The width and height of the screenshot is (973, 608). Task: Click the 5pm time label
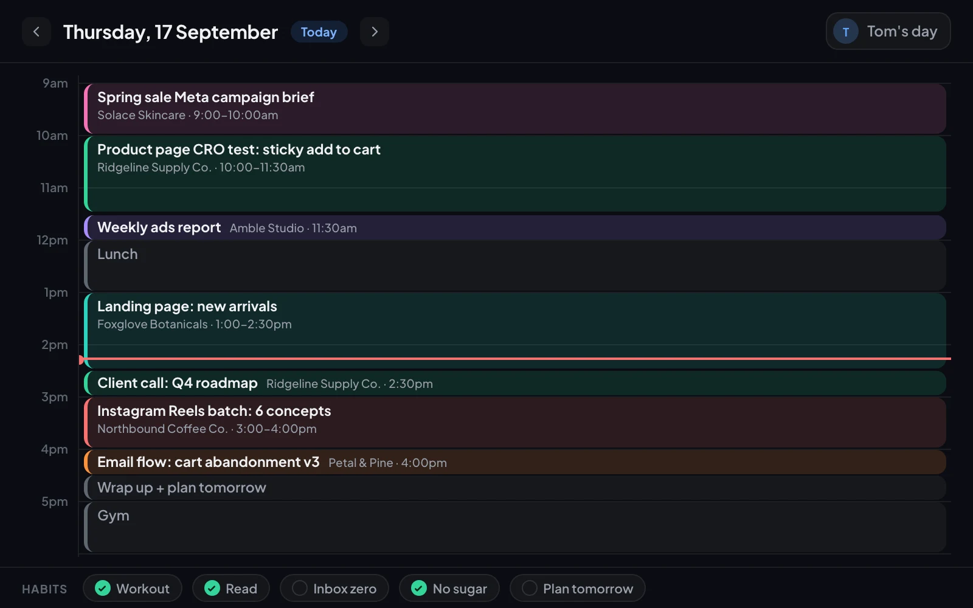click(55, 502)
